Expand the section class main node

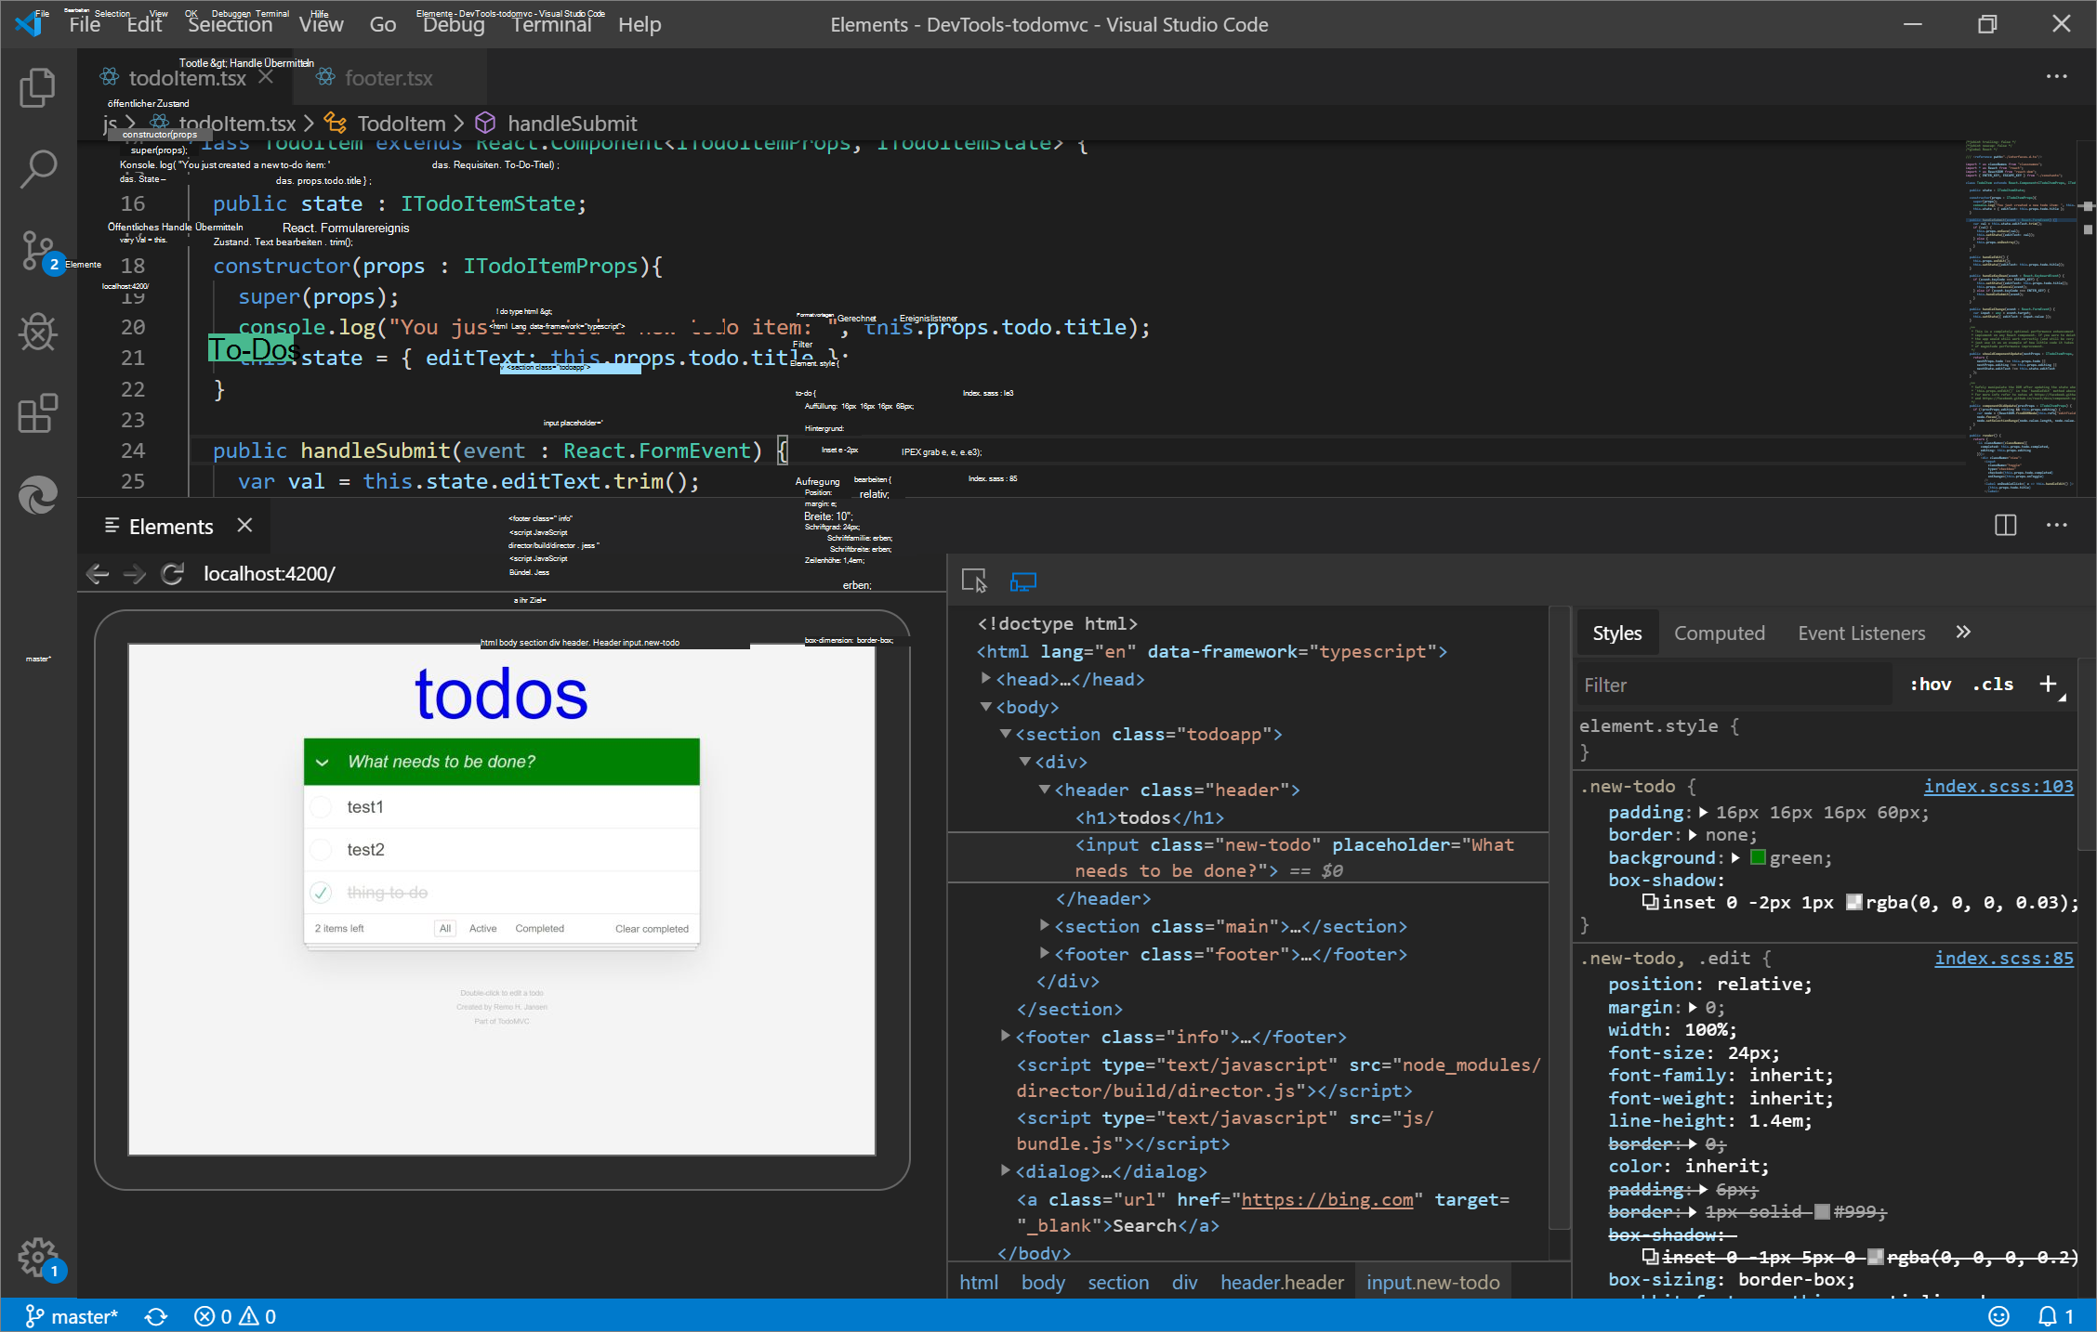click(1045, 925)
